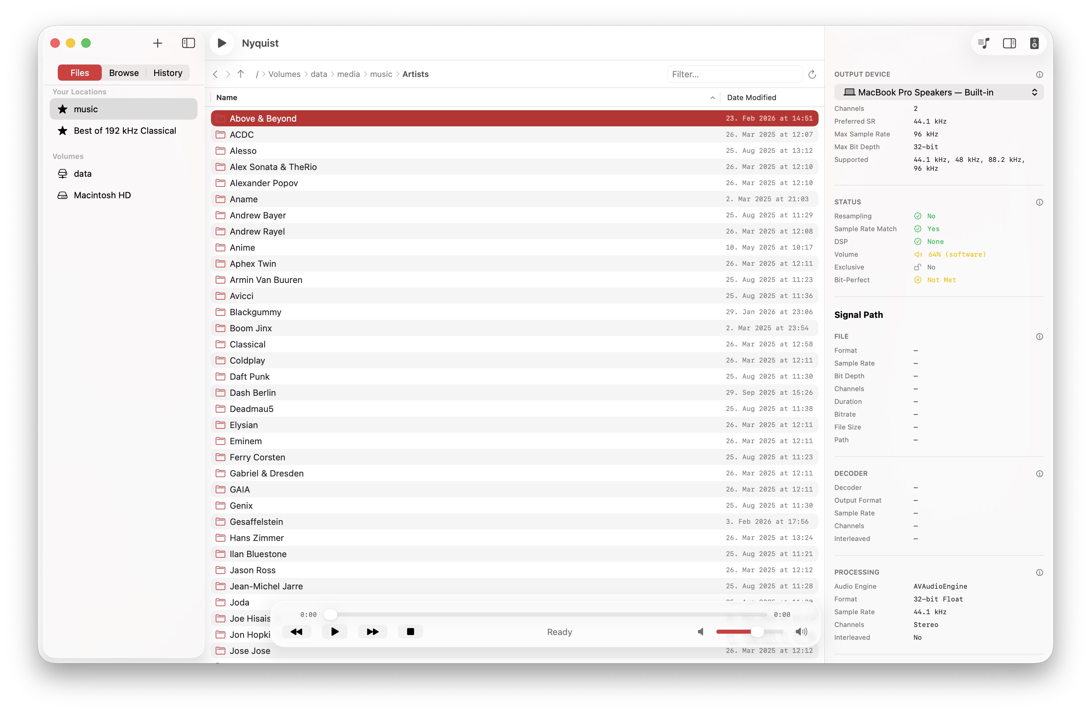The width and height of the screenshot is (1091, 713).
Task: Select the Coldplay folder
Action: [x=514, y=361]
